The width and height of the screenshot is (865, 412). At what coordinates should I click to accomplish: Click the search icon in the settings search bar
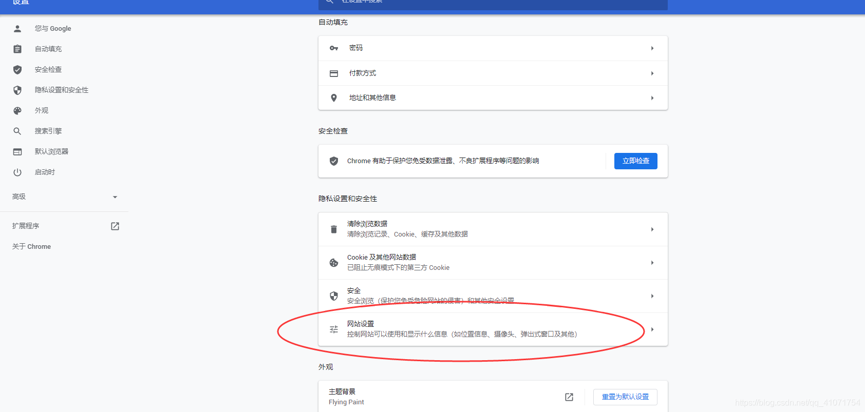[x=330, y=2]
